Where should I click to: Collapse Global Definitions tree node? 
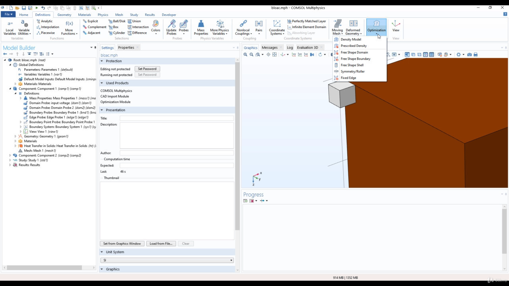tap(10, 65)
